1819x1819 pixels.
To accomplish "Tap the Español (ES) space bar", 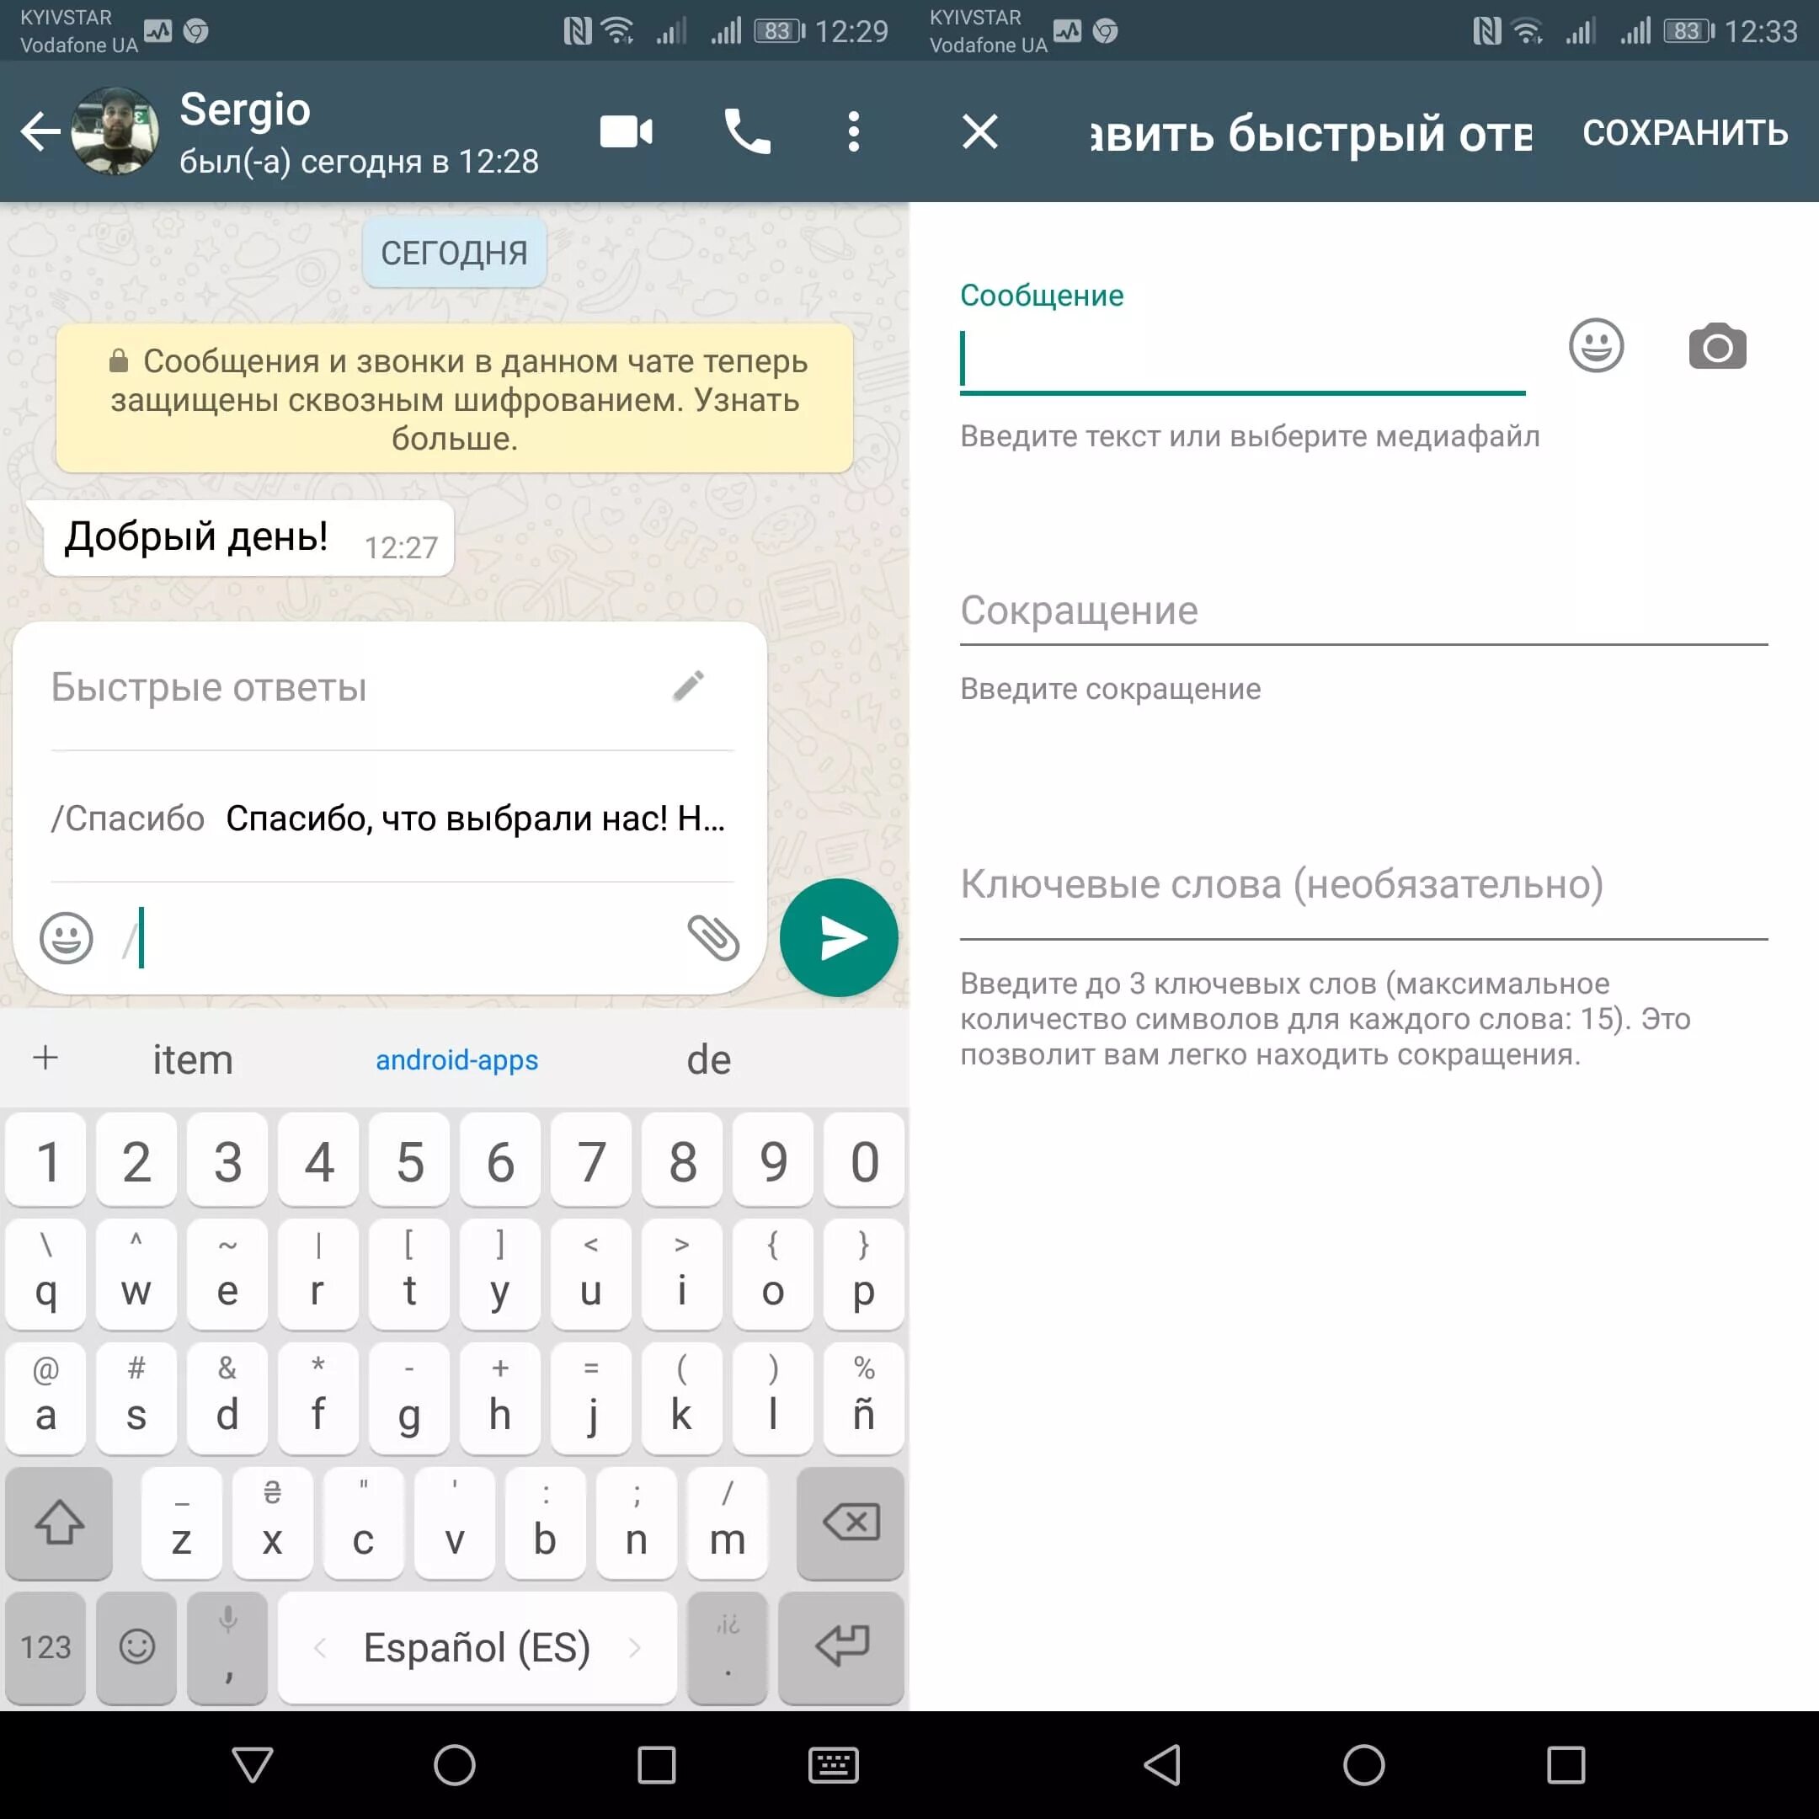I will [x=477, y=1648].
